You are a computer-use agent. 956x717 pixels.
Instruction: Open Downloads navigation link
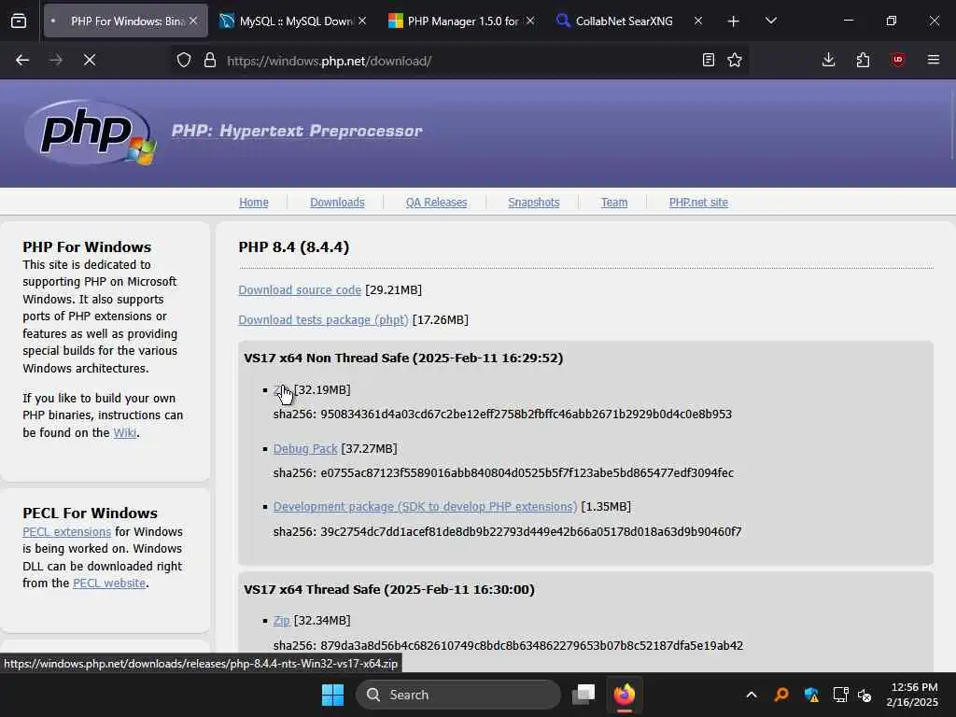(337, 203)
